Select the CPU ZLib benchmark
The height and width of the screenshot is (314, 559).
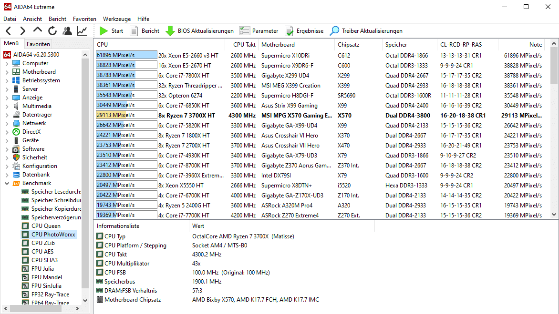(43, 243)
